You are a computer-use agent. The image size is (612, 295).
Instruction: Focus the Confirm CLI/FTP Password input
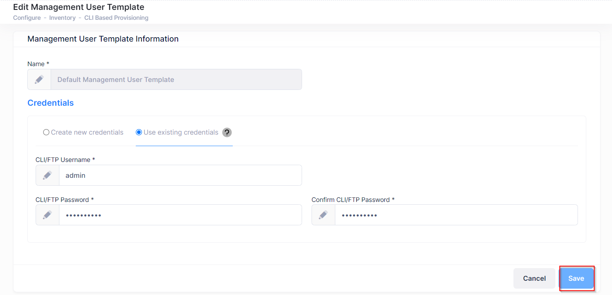pos(456,215)
